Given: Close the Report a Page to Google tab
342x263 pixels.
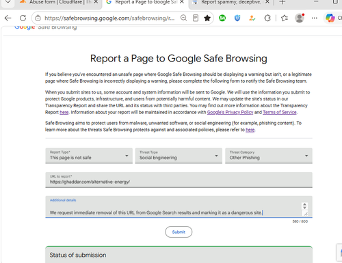Looking at the screenshot, I should 182,2.
